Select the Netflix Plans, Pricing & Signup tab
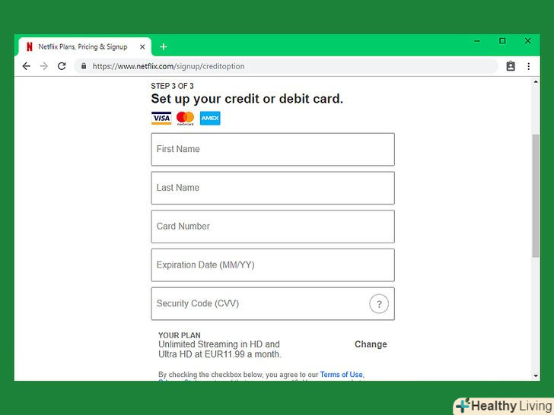Image resolution: width=554 pixels, height=415 pixels. [83, 46]
